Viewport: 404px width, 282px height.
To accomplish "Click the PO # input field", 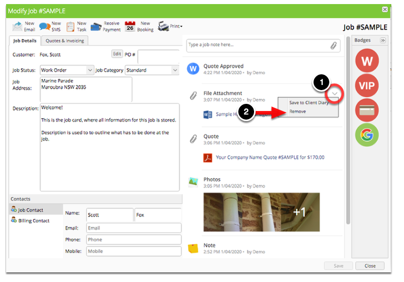I will (159, 57).
